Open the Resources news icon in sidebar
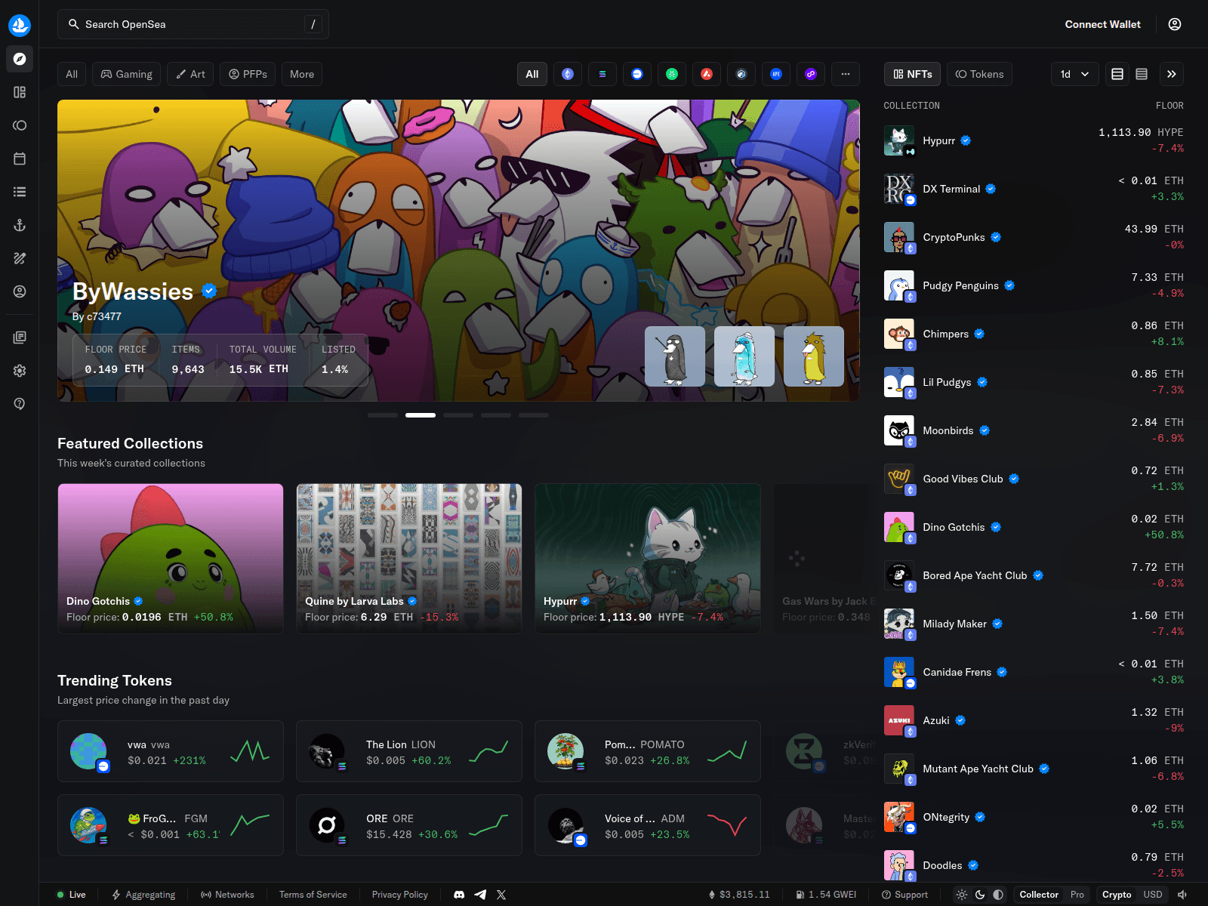 [20, 337]
